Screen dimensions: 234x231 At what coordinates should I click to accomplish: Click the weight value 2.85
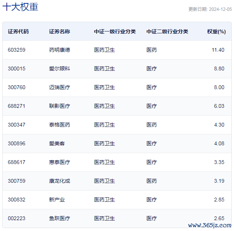click(219, 200)
